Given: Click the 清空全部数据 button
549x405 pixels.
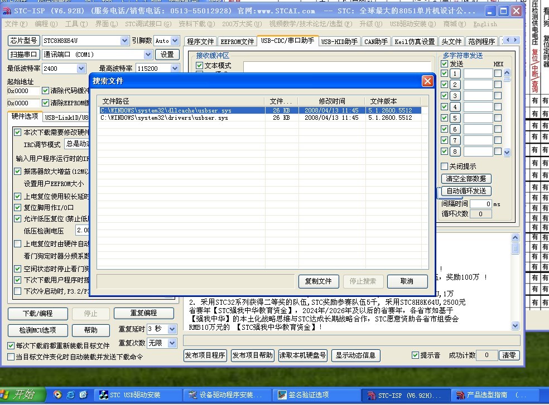Looking at the screenshot, I should (466, 179).
